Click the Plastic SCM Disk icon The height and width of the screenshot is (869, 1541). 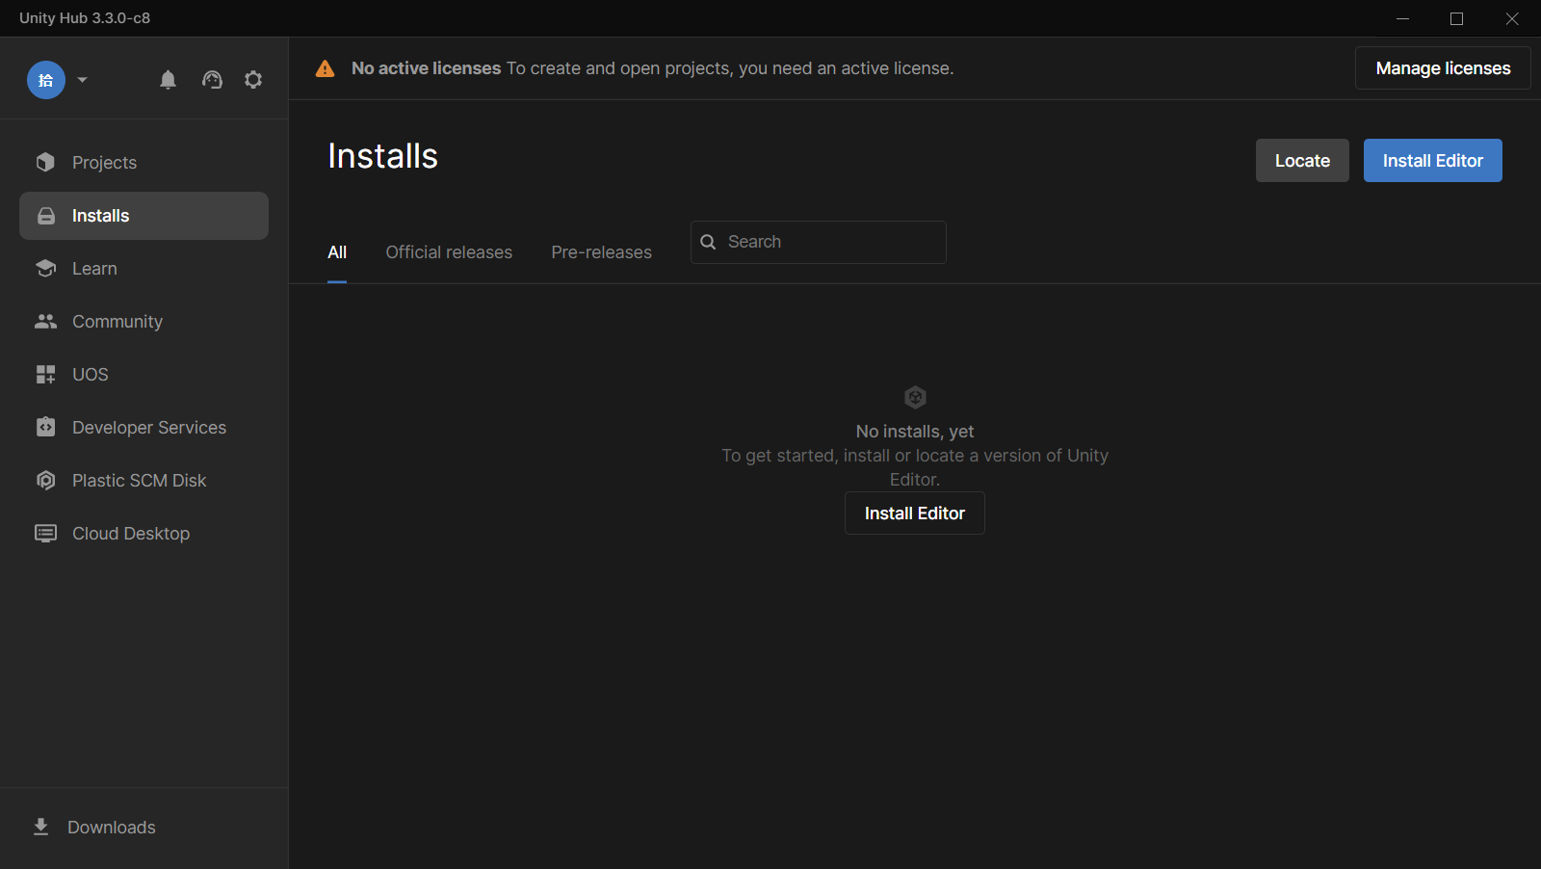[45, 480]
